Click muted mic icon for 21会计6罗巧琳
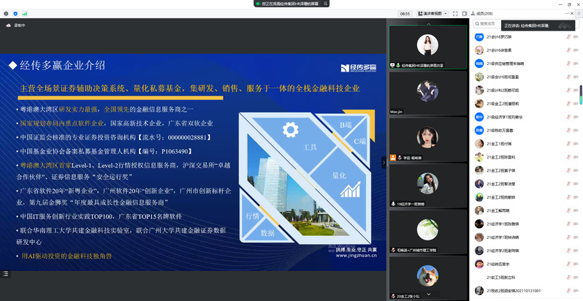This screenshot has height=301, width=583. [568, 37]
